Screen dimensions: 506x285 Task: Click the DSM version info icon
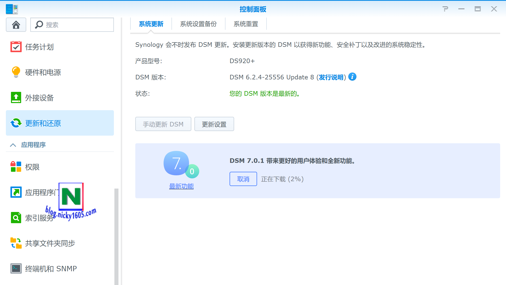click(x=352, y=77)
